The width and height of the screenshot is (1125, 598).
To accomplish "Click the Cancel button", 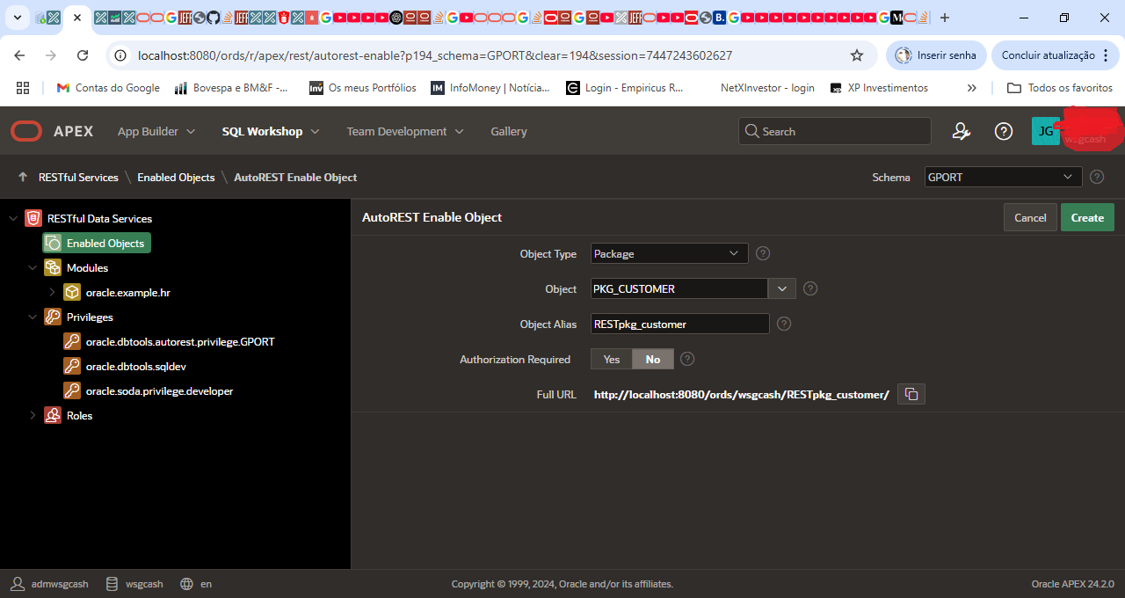I will [x=1030, y=217].
